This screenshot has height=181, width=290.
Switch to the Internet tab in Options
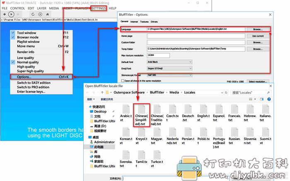134,22
